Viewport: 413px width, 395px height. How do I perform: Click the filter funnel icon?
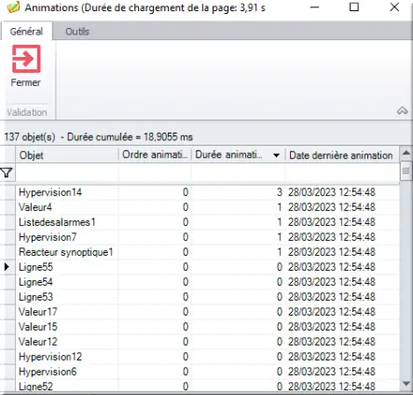(7, 173)
